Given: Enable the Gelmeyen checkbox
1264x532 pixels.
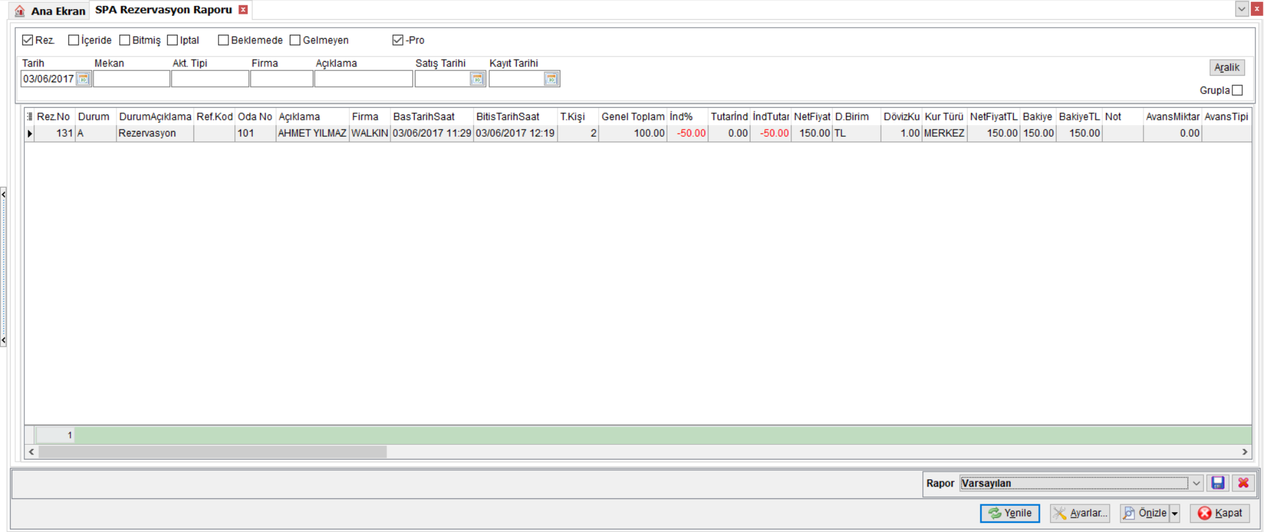Looking at the screenshot, I should tap(295, 40).
